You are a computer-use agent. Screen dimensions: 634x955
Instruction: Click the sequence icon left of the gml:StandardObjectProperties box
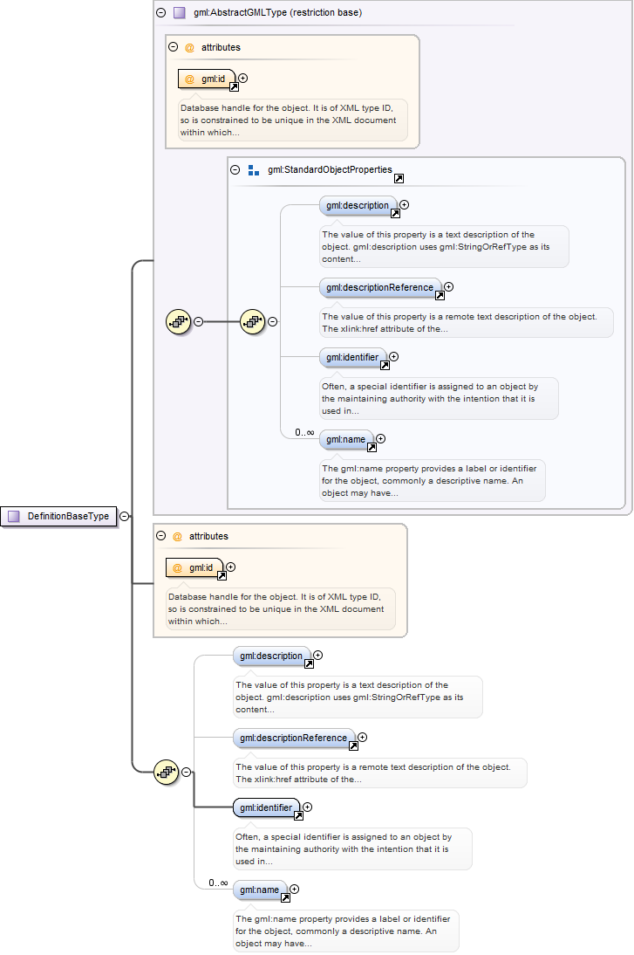[x=177, y=321]
